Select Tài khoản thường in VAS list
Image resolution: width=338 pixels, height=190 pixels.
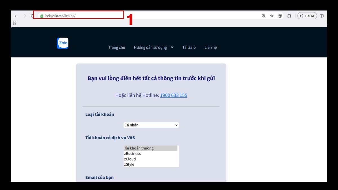151,148
